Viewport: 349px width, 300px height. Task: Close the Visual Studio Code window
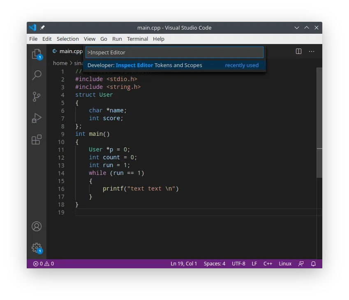(x=317, y=28)
